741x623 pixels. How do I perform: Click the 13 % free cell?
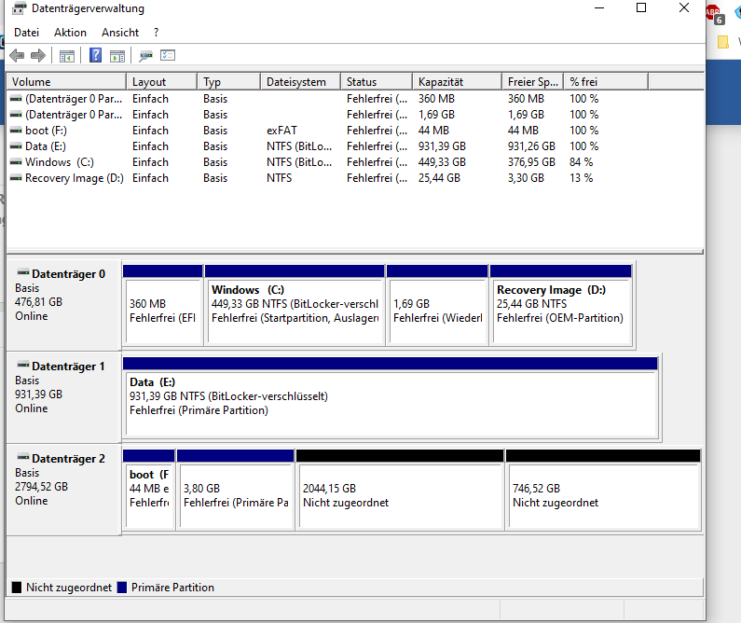tap(582, 178)
